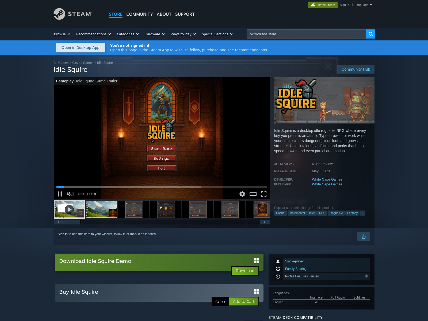
Task: Go to the COMMUNITY tab
Action: 140,14
